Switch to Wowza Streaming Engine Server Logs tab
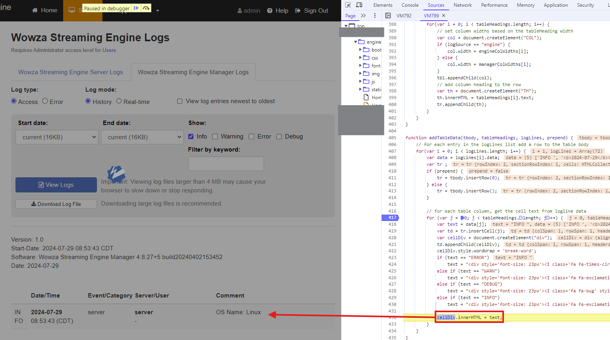 click(x=71, y=72)
